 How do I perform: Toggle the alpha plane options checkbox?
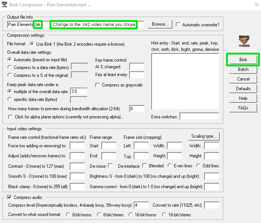10,117
